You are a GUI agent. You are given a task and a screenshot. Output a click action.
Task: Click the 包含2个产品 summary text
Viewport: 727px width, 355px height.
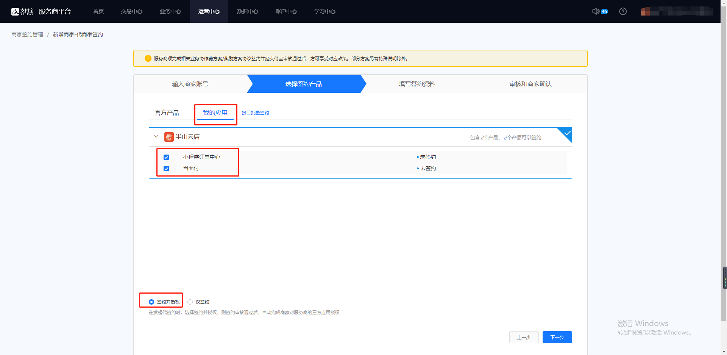[x=505, y=138]
